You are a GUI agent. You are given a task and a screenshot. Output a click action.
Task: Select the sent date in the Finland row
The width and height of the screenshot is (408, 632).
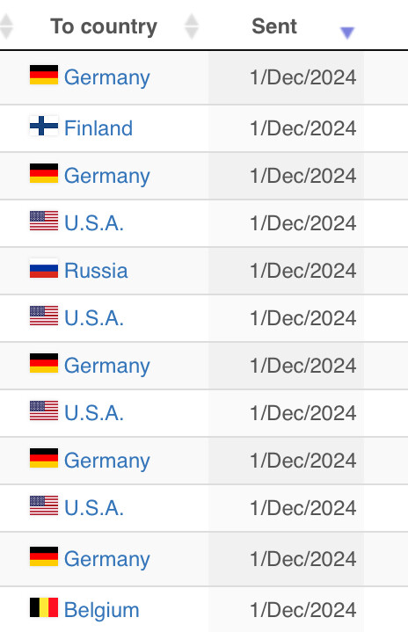coord(302,128)
